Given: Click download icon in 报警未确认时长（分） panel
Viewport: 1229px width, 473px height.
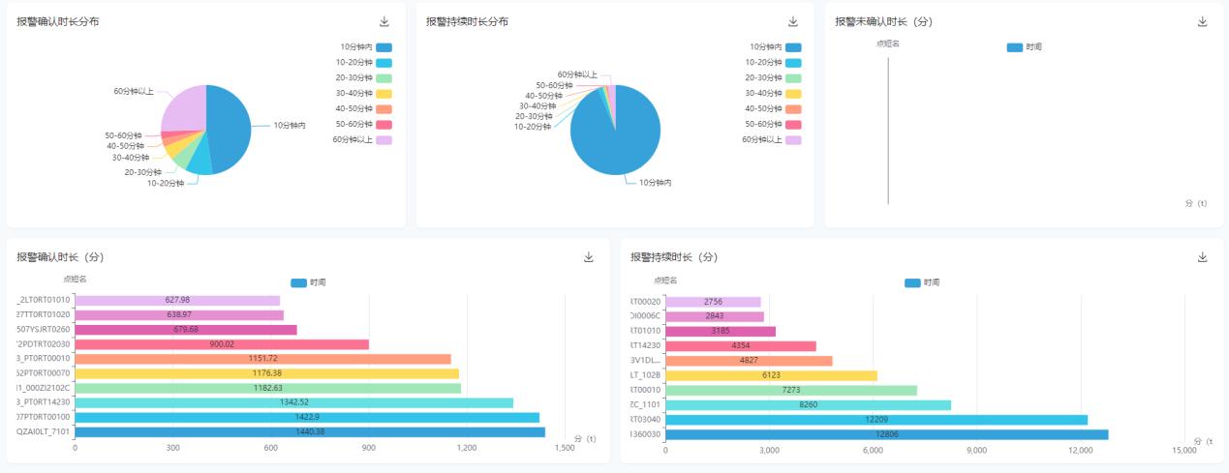Looking at the screenshot, I should point(1202,22).
